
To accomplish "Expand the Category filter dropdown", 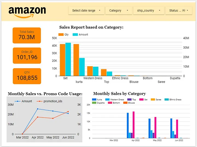I will 119,11.
